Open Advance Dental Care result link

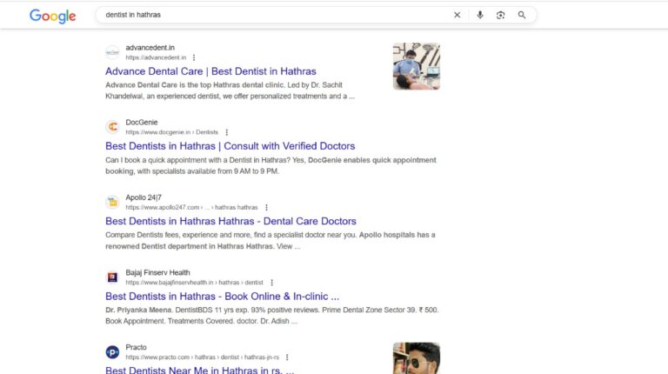coord(210,71)
